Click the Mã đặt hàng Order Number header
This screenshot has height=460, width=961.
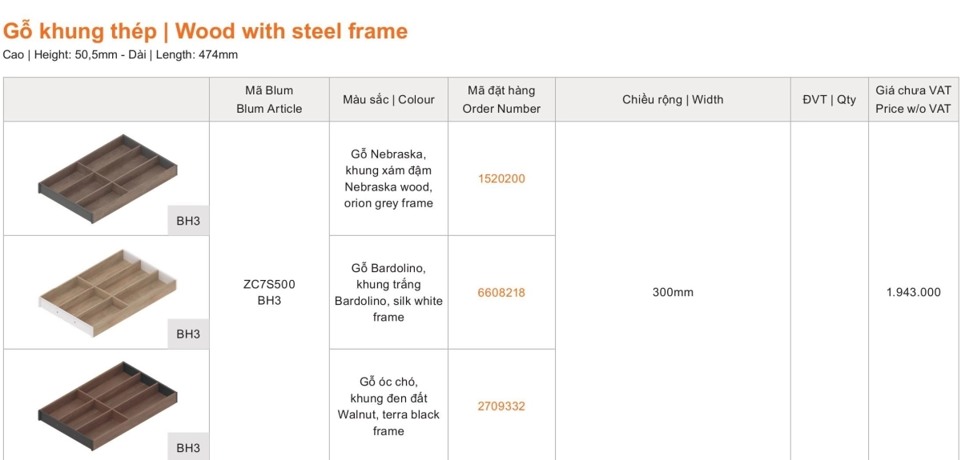click(501, 100)
